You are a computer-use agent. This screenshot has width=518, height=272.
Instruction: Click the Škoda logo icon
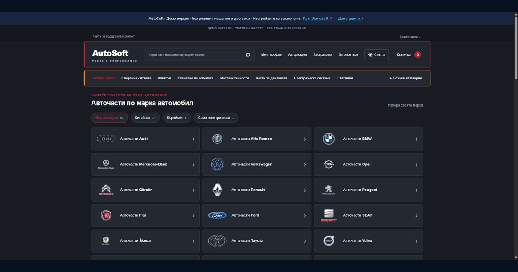point(106,241)
